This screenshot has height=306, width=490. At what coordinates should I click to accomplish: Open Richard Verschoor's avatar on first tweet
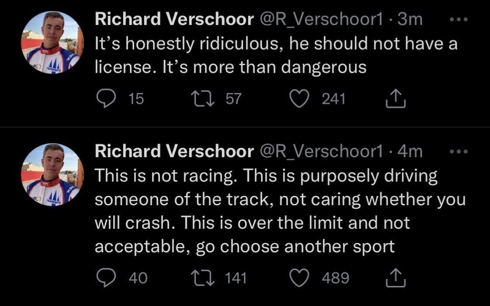51,42
